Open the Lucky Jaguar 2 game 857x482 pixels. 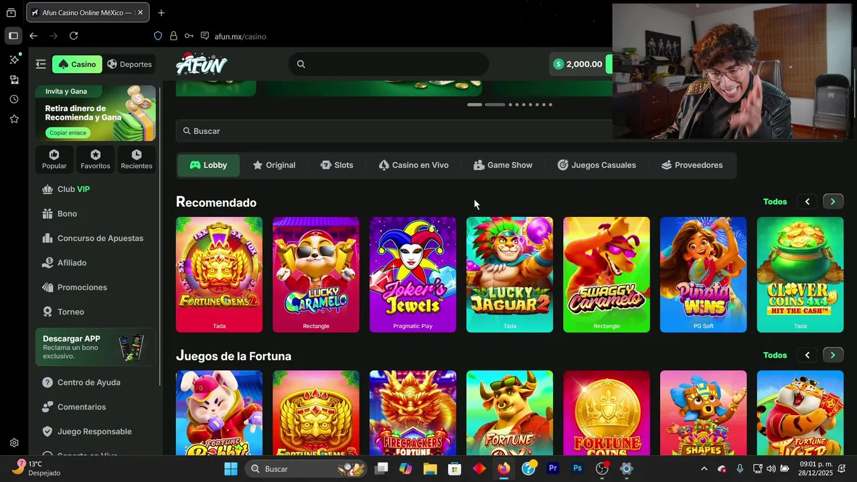coord(510,274)
